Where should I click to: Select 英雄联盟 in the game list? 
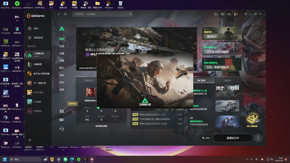click(x=38, y=64)
